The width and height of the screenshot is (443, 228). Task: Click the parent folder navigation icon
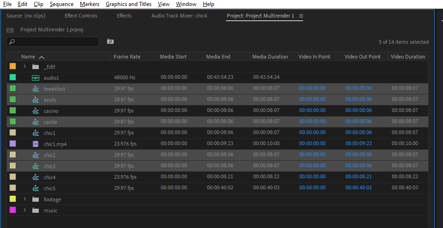(x=10, y=30)
